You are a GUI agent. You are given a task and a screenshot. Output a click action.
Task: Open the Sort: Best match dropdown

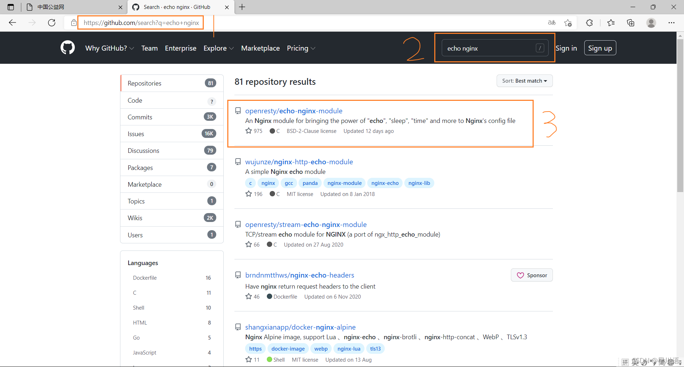coord(524,81)
